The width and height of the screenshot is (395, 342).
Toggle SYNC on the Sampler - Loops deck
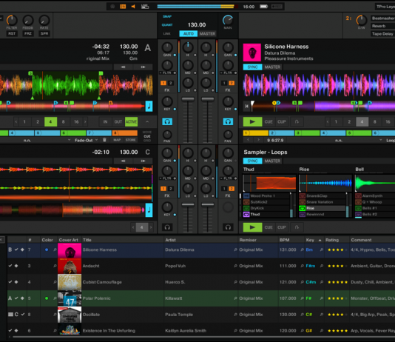pyautogui.click(x=252, y=161)
